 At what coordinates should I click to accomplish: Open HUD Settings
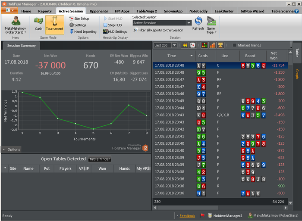click(x=115, y=31)
